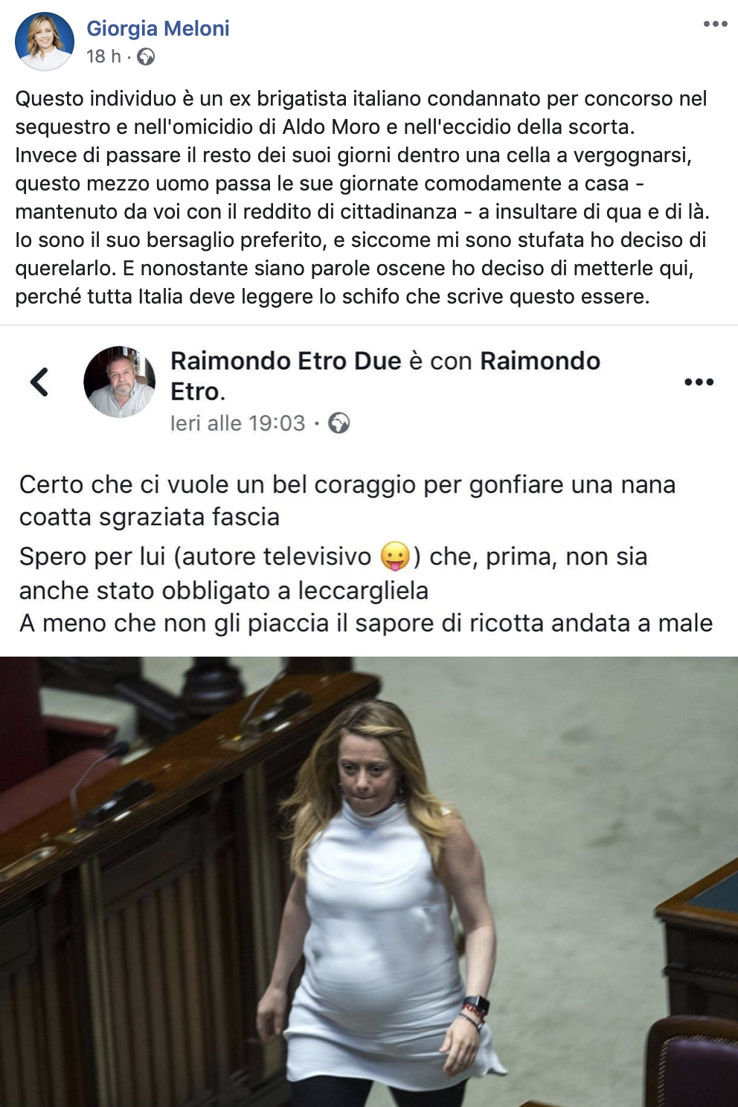Click the line Spero per lui autore televisivo
The height and width of the screenshot is (1107, 738).
333,556
